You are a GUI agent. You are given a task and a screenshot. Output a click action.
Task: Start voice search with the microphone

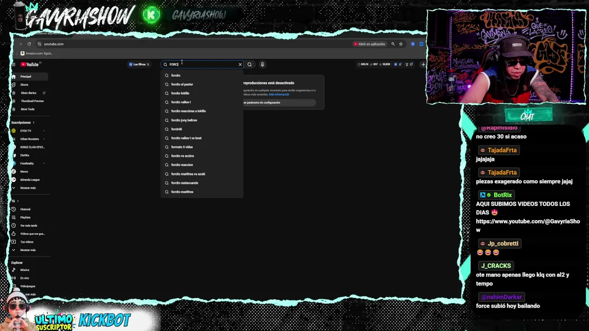262,64
